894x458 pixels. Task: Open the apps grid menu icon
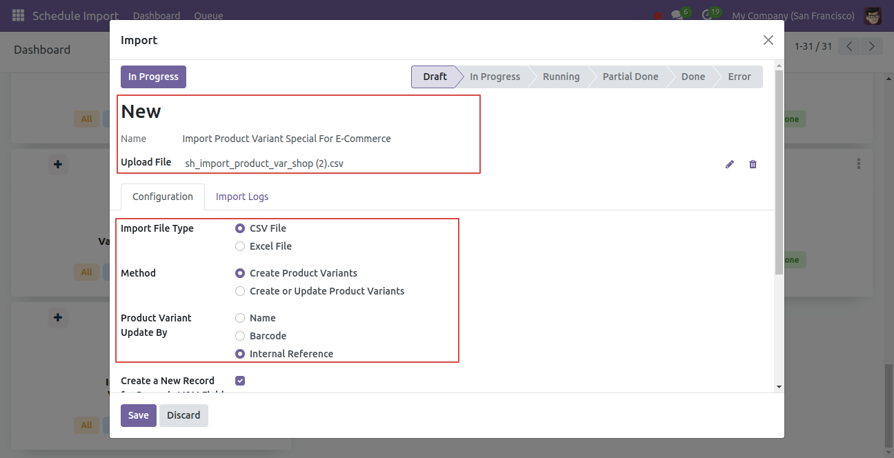[18, 15]
